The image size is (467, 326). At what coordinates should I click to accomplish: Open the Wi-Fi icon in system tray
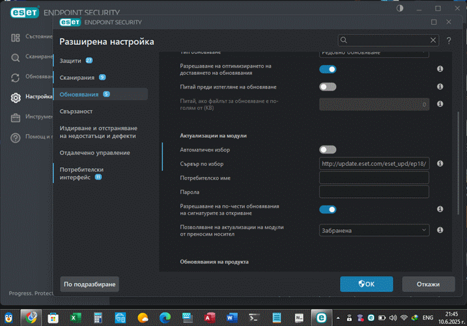click(404, 318)
